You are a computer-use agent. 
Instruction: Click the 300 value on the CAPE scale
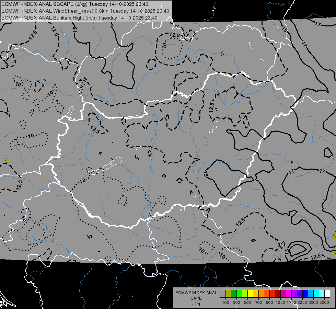point(236,302)
